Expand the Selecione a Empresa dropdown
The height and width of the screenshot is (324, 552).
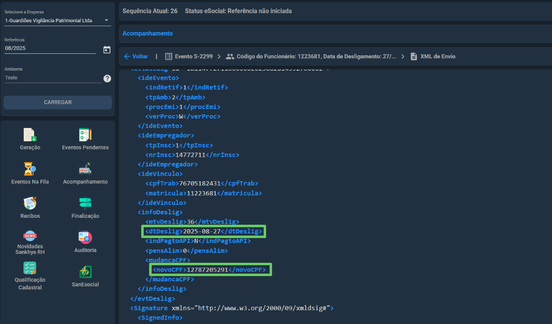point(106,20)
